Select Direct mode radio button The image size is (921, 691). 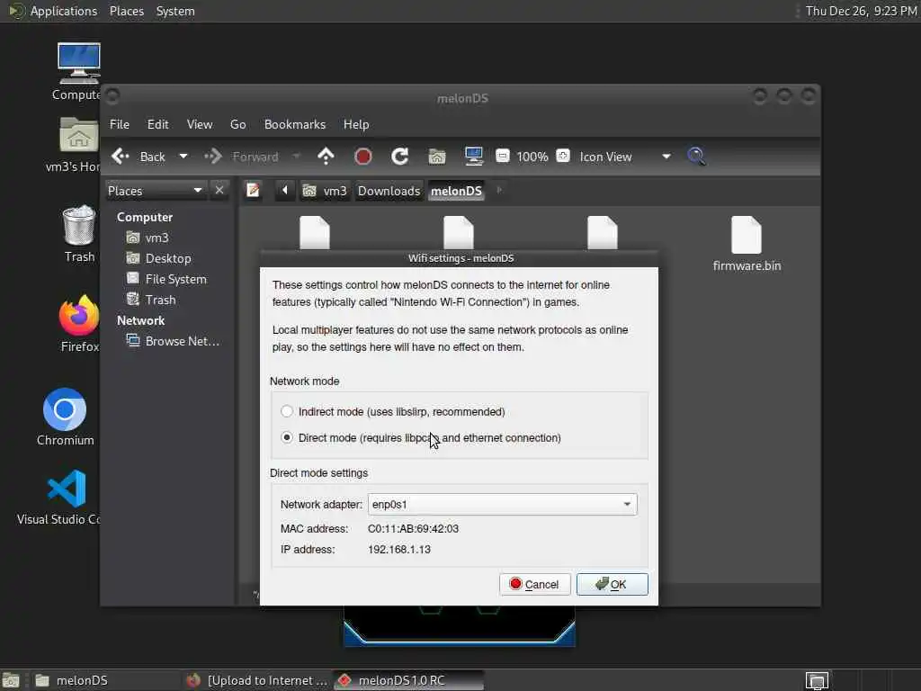point(287,438)
